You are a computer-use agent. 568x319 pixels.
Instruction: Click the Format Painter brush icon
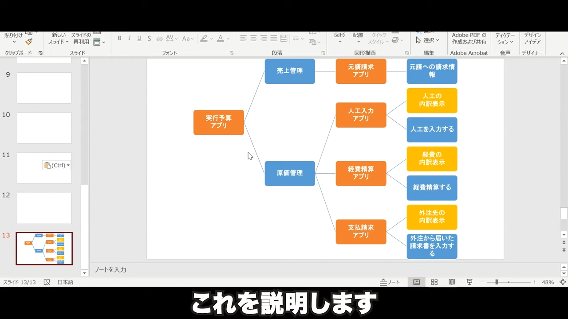tap(29, 42)
